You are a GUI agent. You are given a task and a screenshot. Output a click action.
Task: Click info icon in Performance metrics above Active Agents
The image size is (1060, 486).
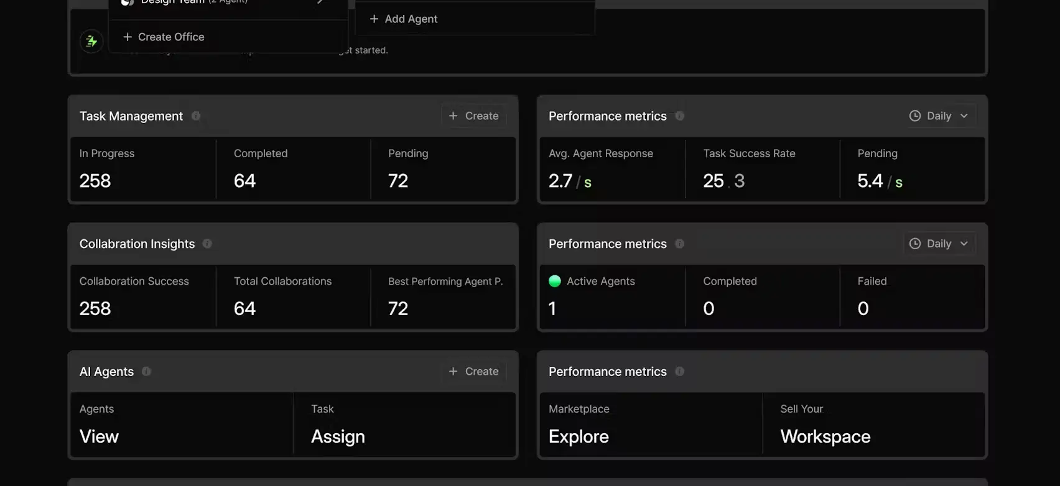679,244
